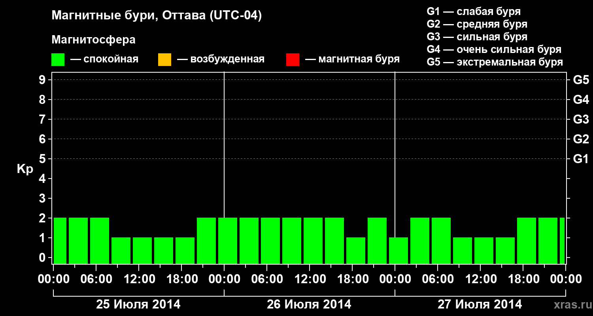The image size is (593, 316).
Task: Click the date label '26 Июля 2014'
Action: 309,305
